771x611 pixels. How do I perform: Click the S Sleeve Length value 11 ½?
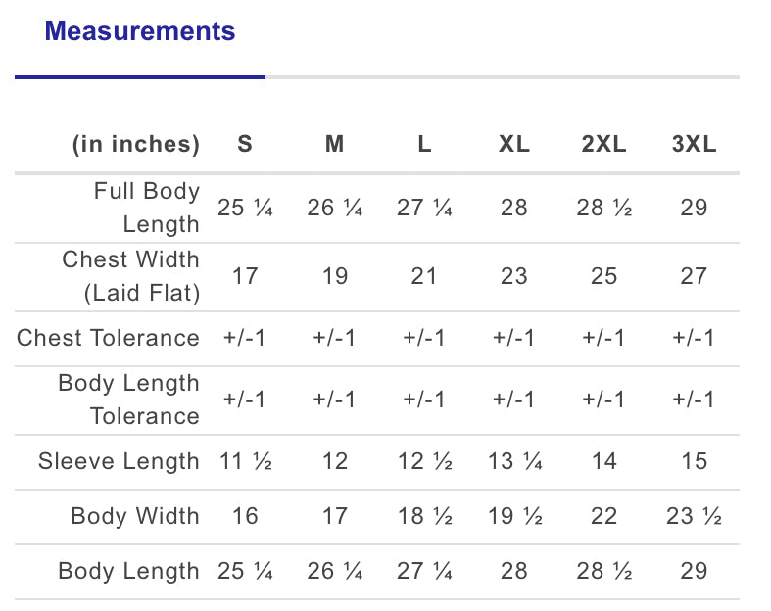[x=245, y=461]
